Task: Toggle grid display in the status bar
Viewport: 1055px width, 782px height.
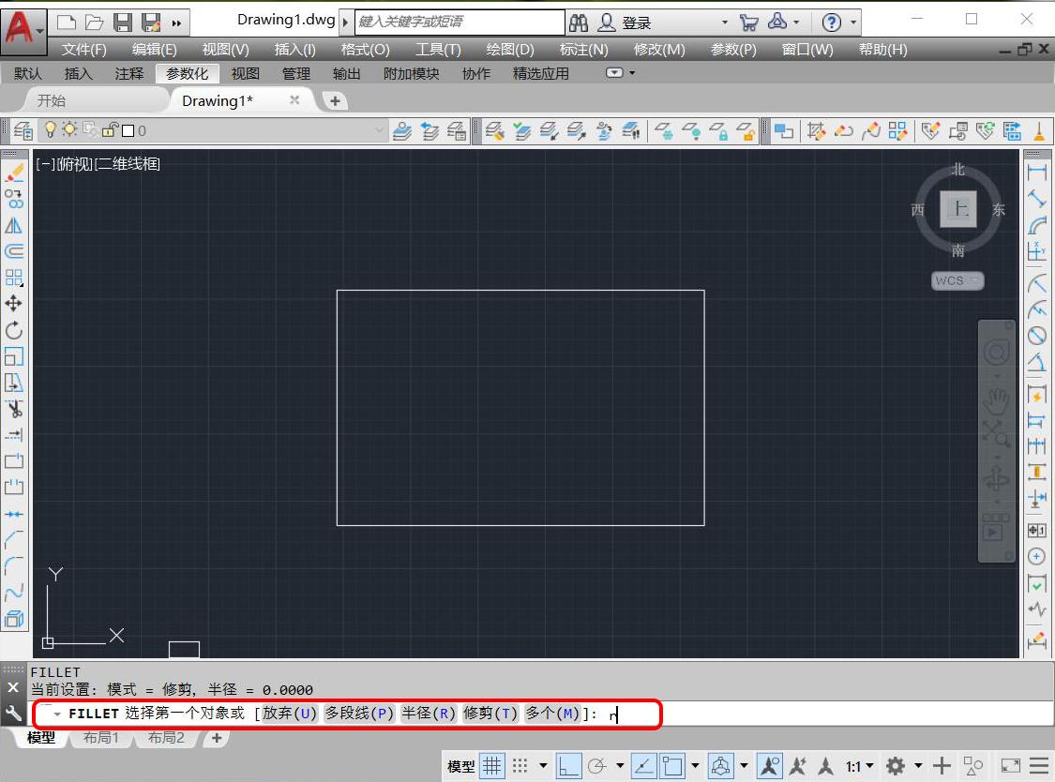Action: [x=490, y=765]
